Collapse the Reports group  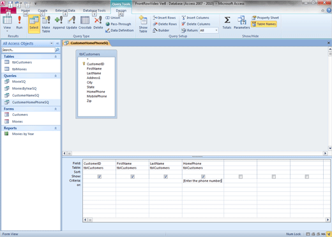point(56,128)
